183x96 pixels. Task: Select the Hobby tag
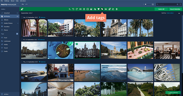coord(10,44)
